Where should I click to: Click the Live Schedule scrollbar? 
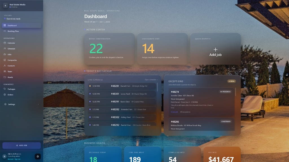coord(157,87)
